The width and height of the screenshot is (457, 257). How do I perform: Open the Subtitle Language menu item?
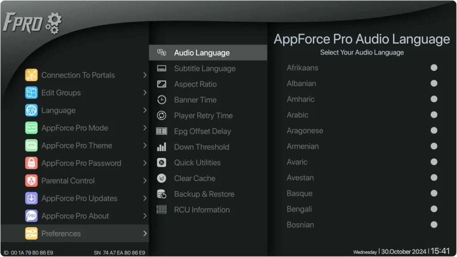[204, 69]
